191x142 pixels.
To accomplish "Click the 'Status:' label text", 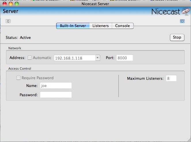I will pyautogui.click(x=12, y=37).
